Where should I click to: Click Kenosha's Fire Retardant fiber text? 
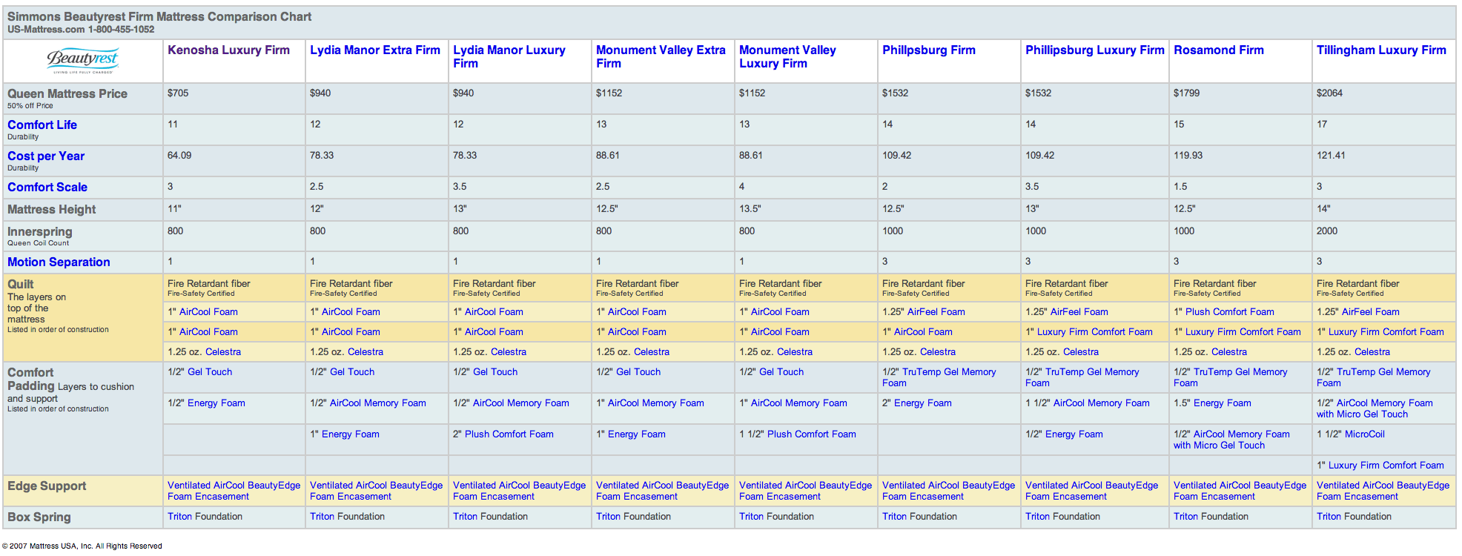pos(209,284)
